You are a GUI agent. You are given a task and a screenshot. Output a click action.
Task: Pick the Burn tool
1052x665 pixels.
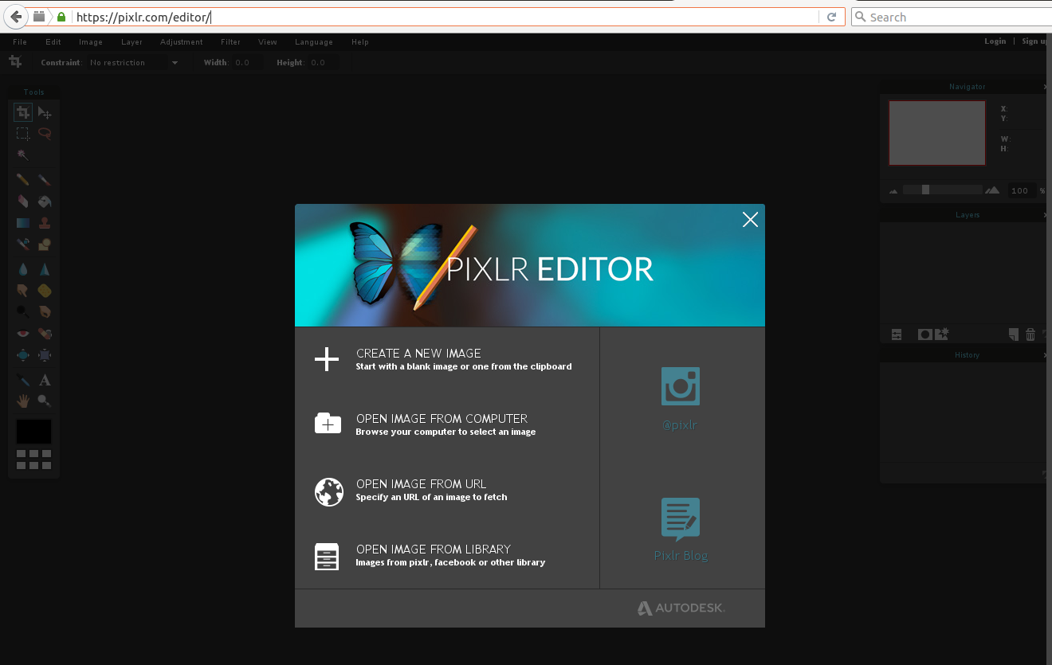click(x=45, y=311)
